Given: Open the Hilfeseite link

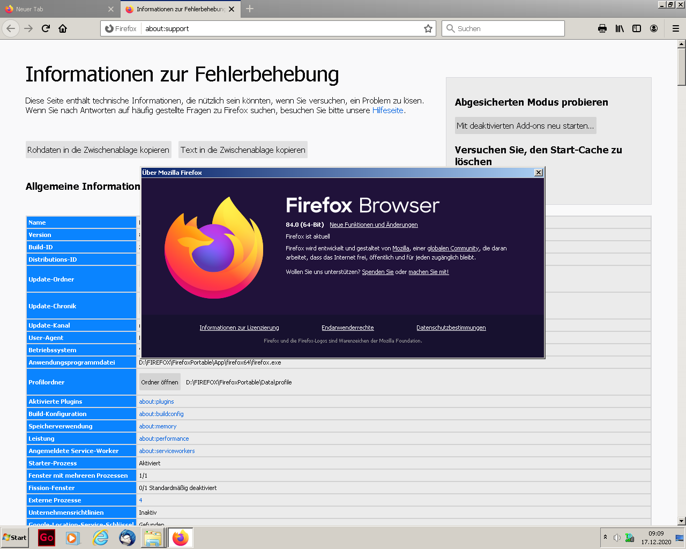Looking at the screenshot, I should (388, 110).
